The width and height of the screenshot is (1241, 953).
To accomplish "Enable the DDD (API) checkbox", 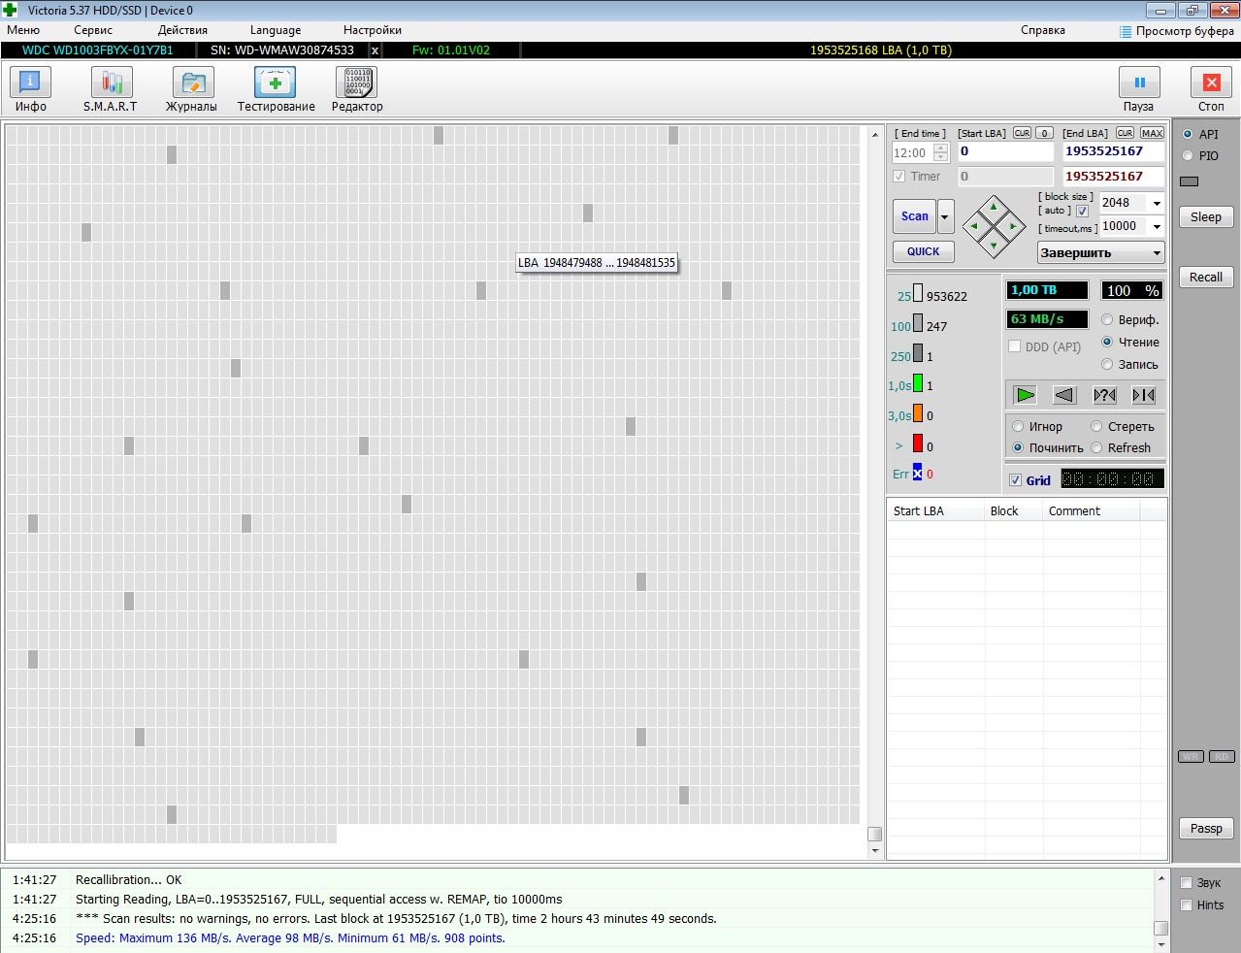I will click(1014, 346).
